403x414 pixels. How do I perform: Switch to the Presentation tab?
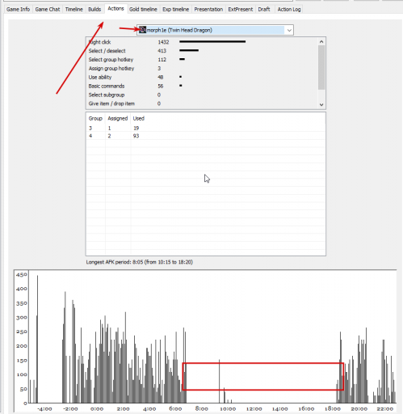coord(208,9)
